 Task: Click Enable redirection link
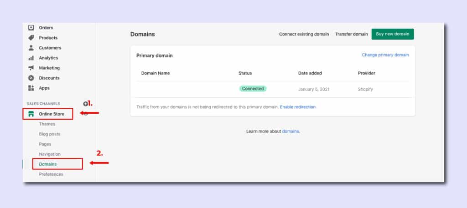coord(297,107)
